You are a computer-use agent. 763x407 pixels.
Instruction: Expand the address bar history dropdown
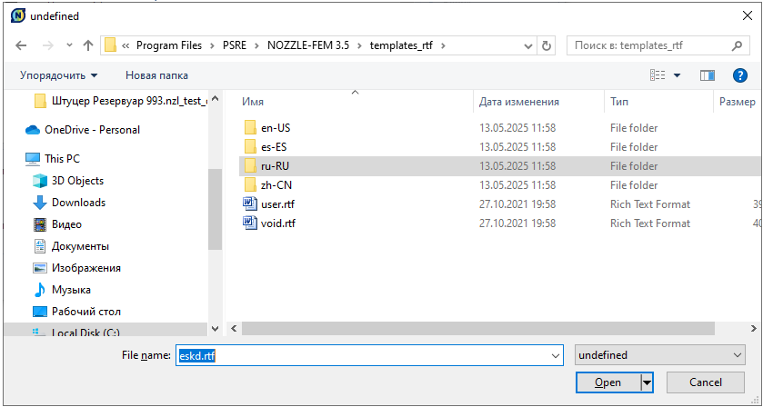(x=528, y=46)
